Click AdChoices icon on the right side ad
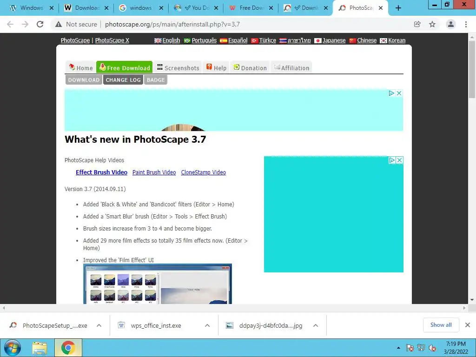The width and height of the screenshot is (476, 357). 392,160
